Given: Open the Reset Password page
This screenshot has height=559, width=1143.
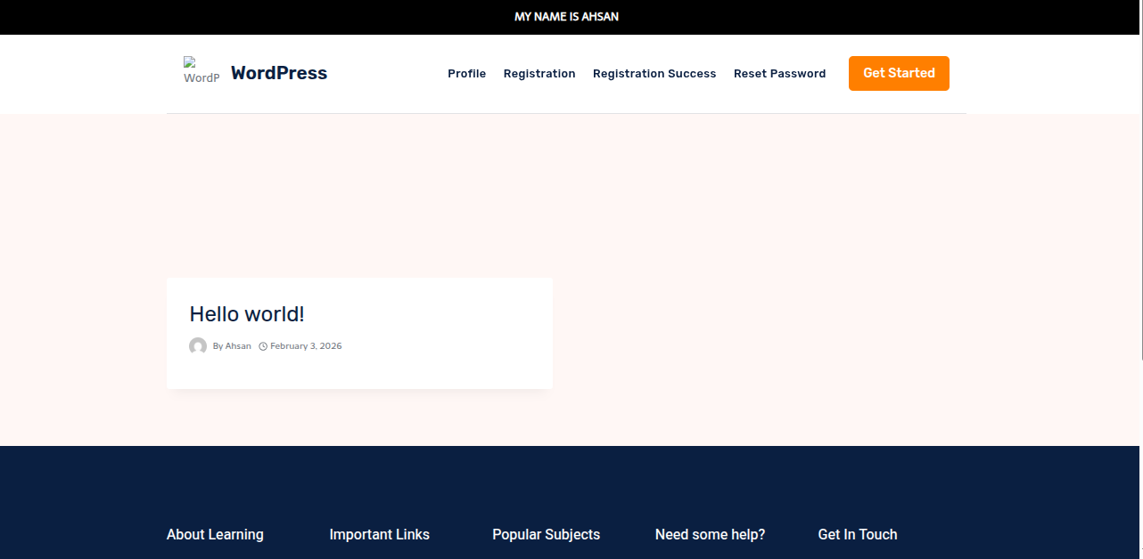Looking at the screenshot, I should click(x=779, y=73).
